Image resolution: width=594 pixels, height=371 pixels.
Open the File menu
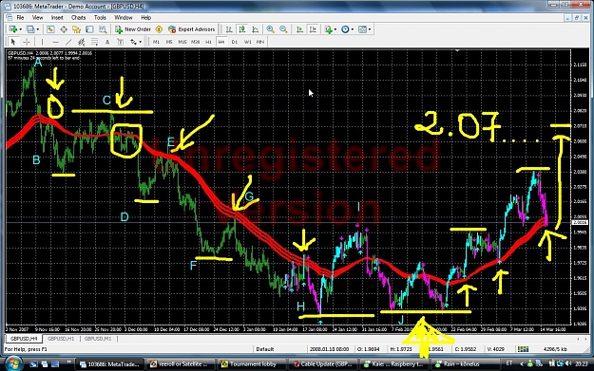pyautogui.click(x=20, y=17)
